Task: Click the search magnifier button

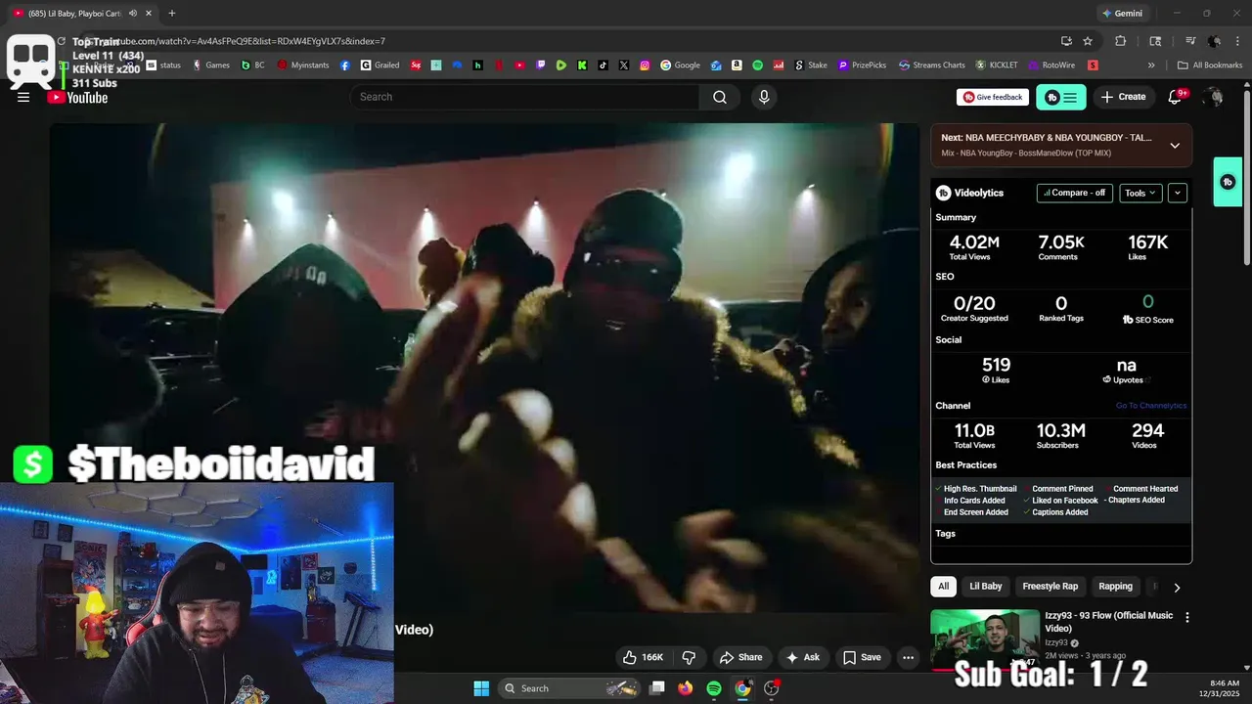Action: [x=720, y=97]
